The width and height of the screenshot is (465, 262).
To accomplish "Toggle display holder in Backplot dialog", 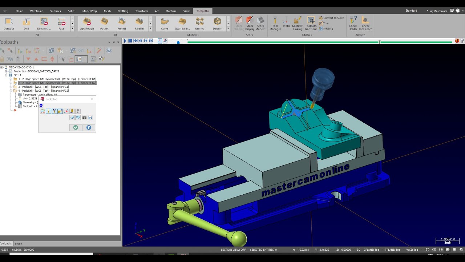I will 54,111.
